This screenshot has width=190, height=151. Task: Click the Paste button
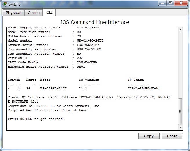pos(172,136)
